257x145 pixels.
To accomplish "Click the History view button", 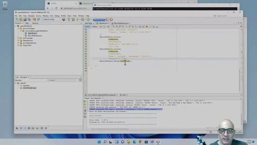I will point(95,27).
